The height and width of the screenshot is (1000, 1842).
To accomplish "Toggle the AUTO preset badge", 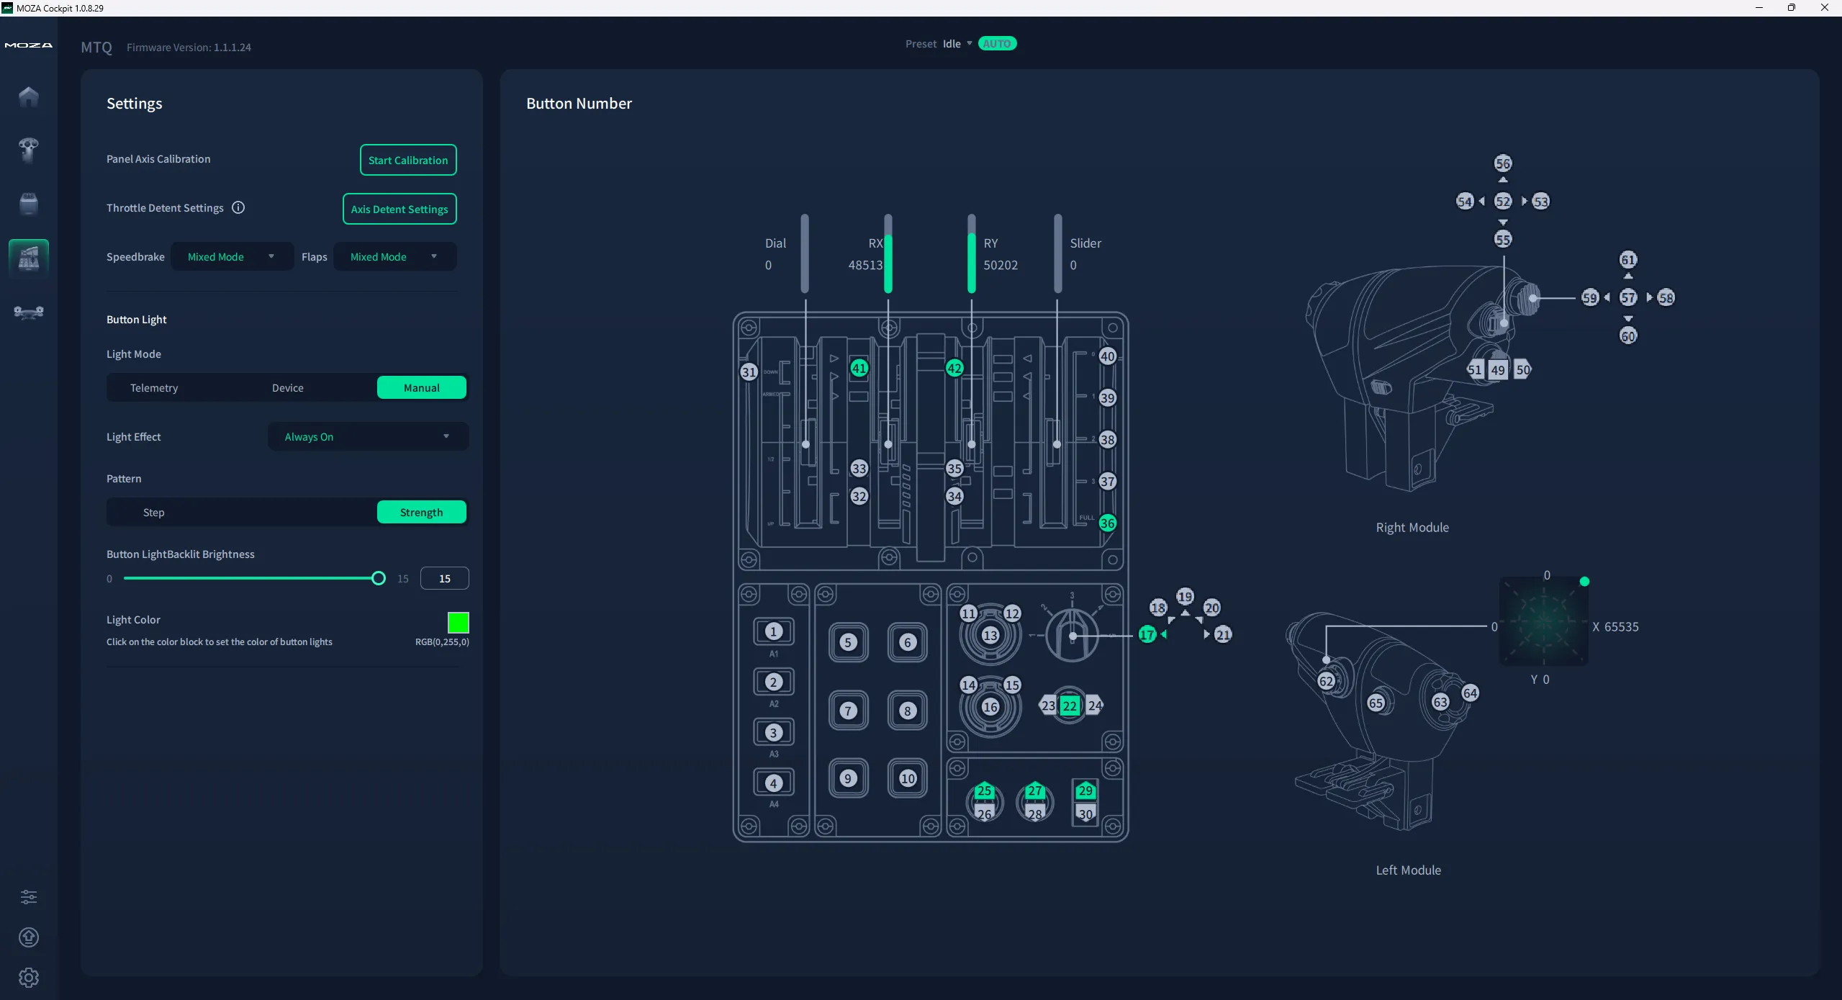I will coord(997,44).
